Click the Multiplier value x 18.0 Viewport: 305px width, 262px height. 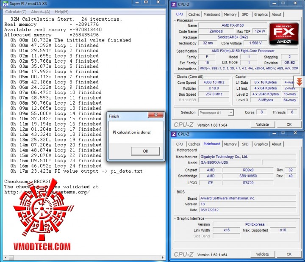(x=214, y=88)
